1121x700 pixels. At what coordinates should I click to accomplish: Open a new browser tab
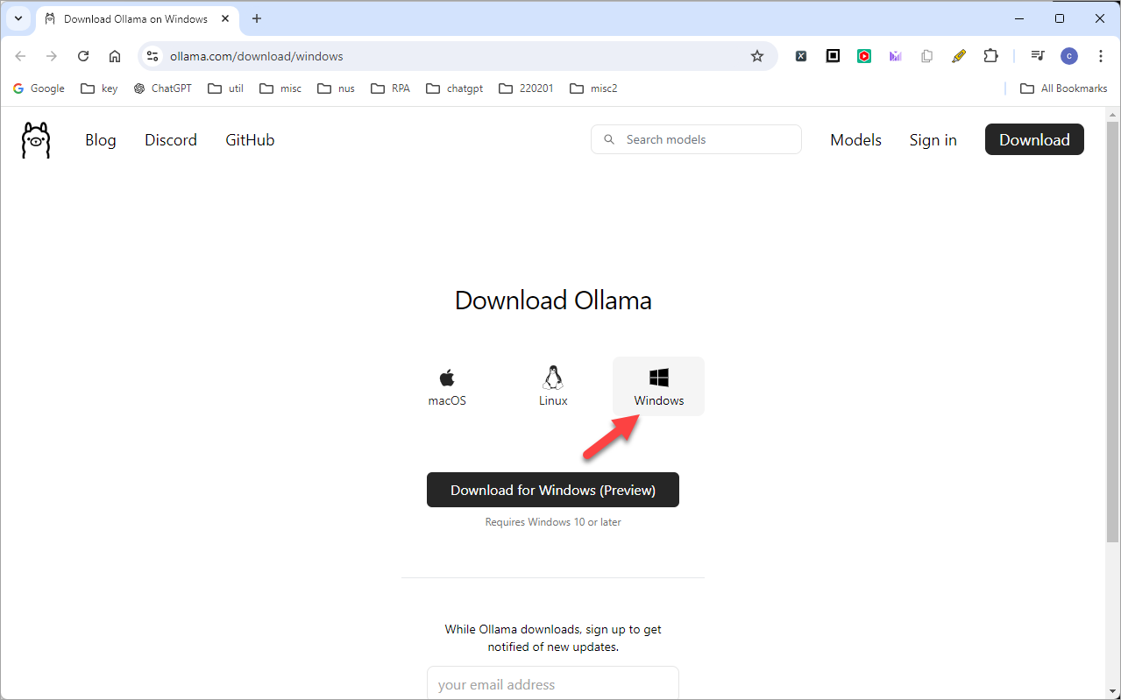(257, 18)
